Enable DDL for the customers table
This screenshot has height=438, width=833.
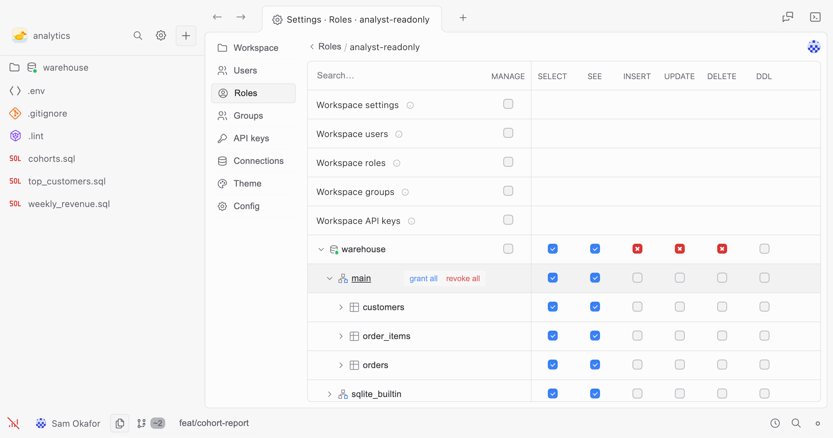point(765,307)
